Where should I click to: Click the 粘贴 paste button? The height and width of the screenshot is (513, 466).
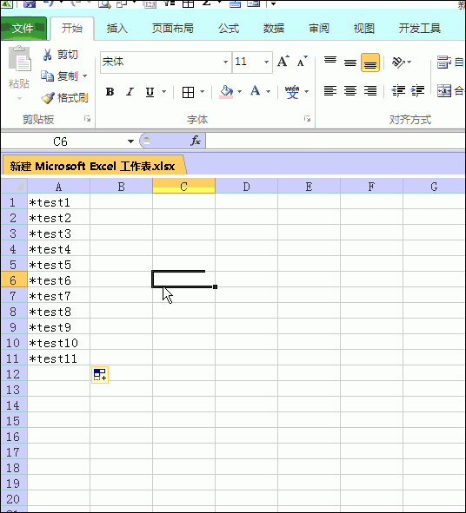(x=19, y=73)
